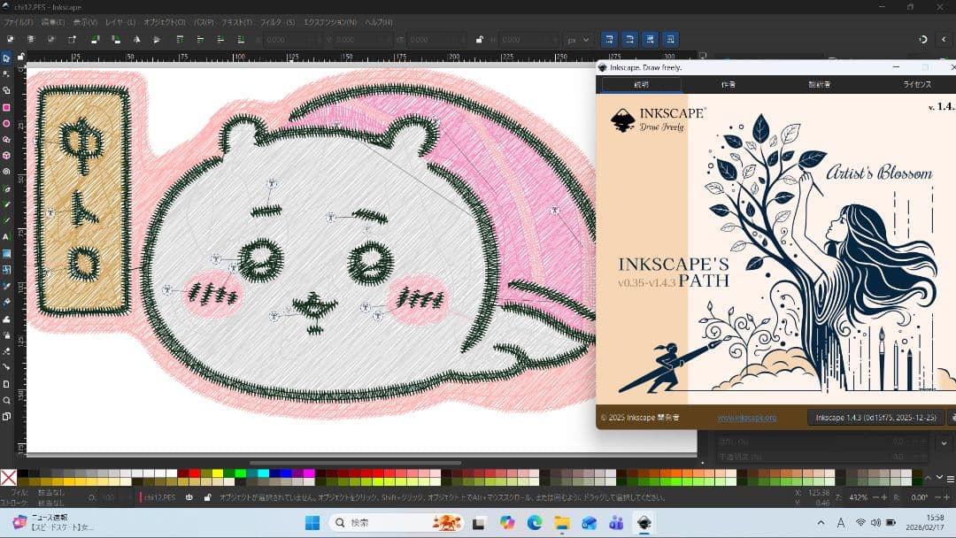Toggle the current layer's visibility
Viewport: 956px width, 538px height.
[189, 497]
